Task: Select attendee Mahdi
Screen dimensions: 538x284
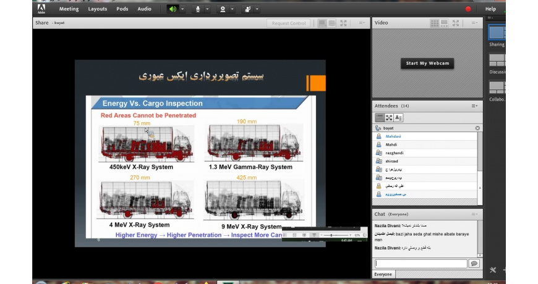Action: coord(425,144)
